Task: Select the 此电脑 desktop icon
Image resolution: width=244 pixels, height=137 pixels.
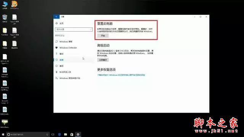Action: (5, 5)
